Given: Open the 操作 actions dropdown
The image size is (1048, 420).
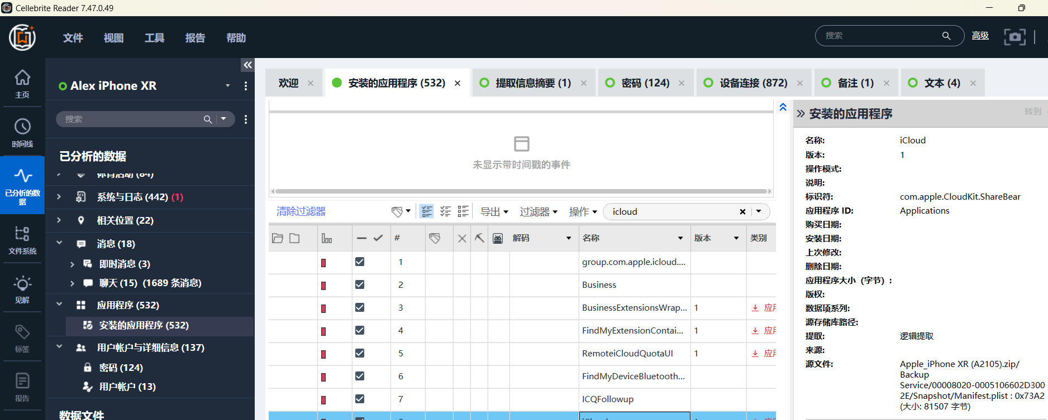Looking at the screenshot, I should 583,211.
